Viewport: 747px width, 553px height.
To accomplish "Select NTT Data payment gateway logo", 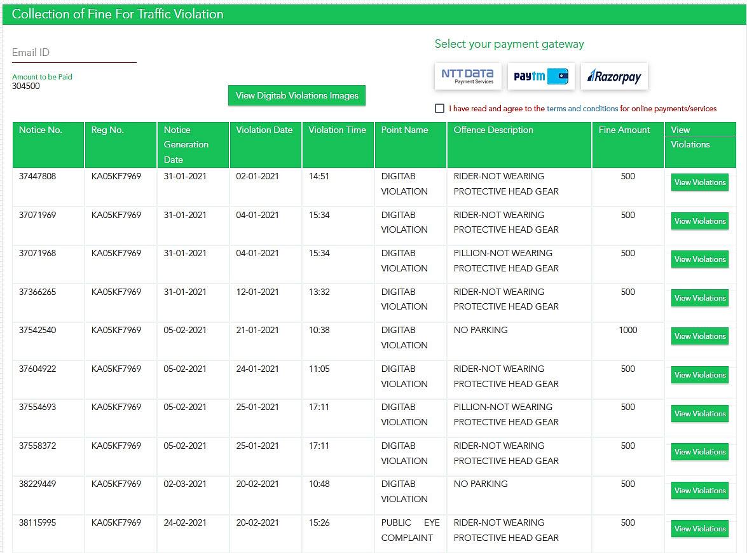I will pyautogui.click(x=468, y=76).
